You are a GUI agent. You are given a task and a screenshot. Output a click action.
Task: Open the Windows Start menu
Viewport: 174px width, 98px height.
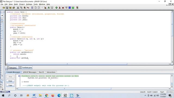[x=3, y=96]
